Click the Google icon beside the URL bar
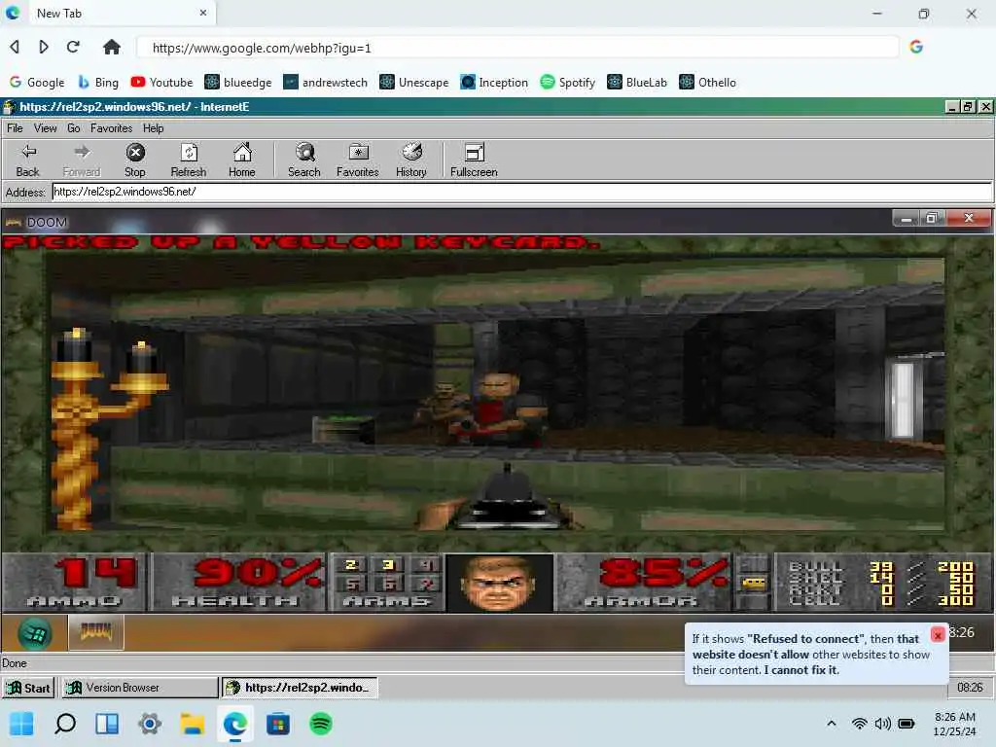 [x=916, y=47]
